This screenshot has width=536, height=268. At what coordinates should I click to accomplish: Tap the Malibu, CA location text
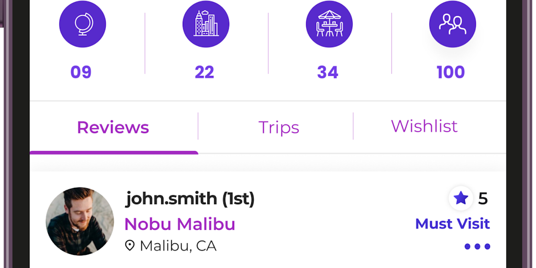(x=178, y=245)
